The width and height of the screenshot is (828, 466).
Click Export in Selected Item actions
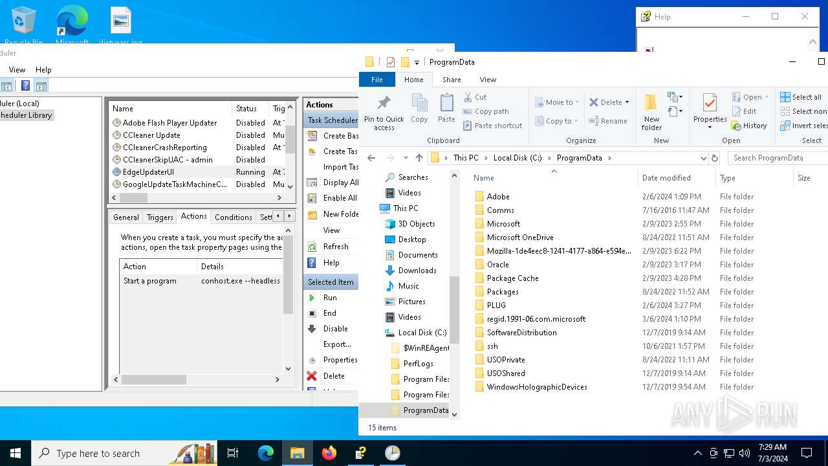tap(338, 344)
